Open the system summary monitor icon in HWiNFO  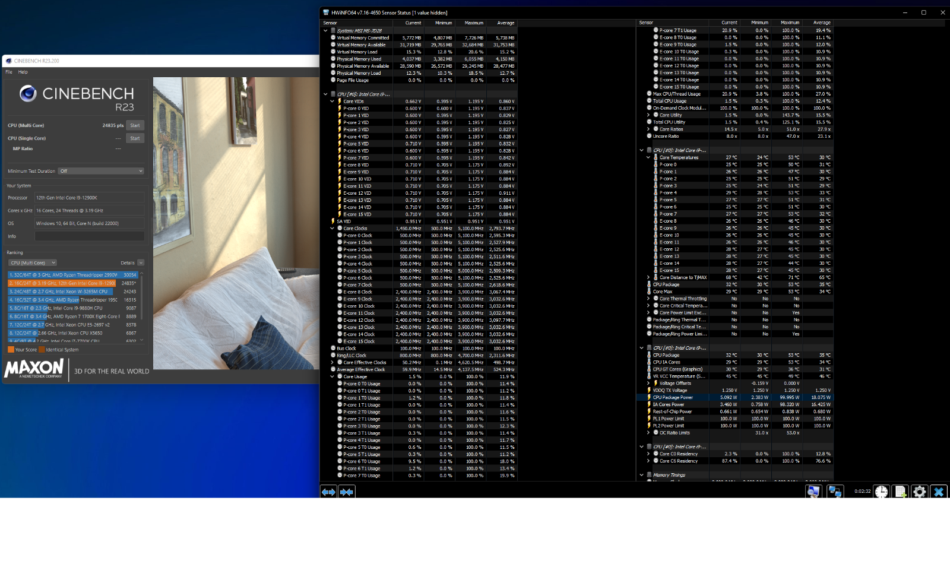813,492
